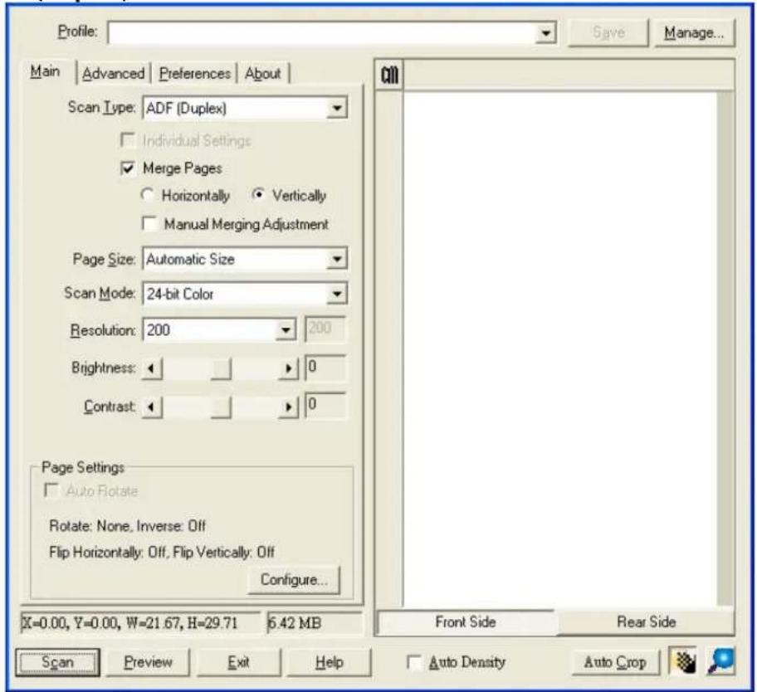Select the Vertically radio button
757x692 pixels.
[258, 194]
